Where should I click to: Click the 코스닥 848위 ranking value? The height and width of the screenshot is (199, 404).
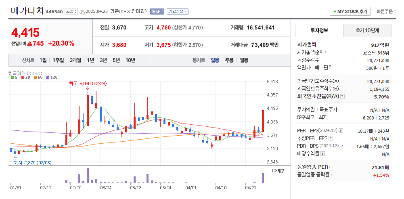376,53
